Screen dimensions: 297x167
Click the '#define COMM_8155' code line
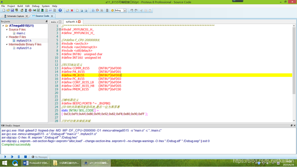[91, 68]
